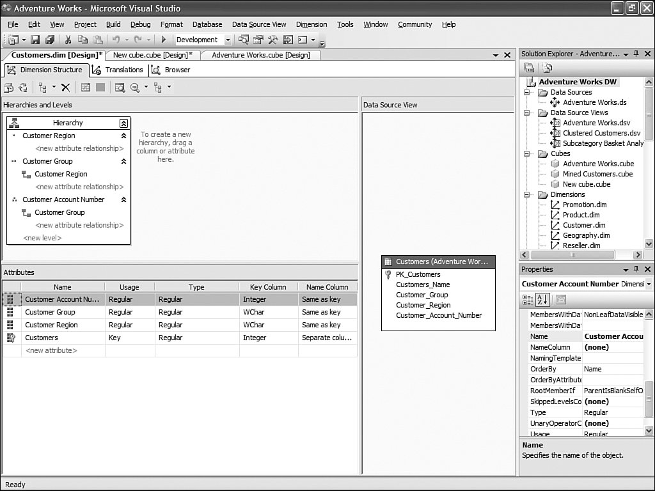Click the Property Pages icon in Properties
Image resolution: width=655 pixels, height=491 pixels.
560,299
